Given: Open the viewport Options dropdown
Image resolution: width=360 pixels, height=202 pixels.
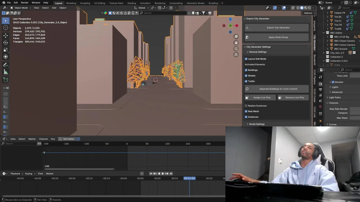Looking at the screenshot, I should coord(309,13).
